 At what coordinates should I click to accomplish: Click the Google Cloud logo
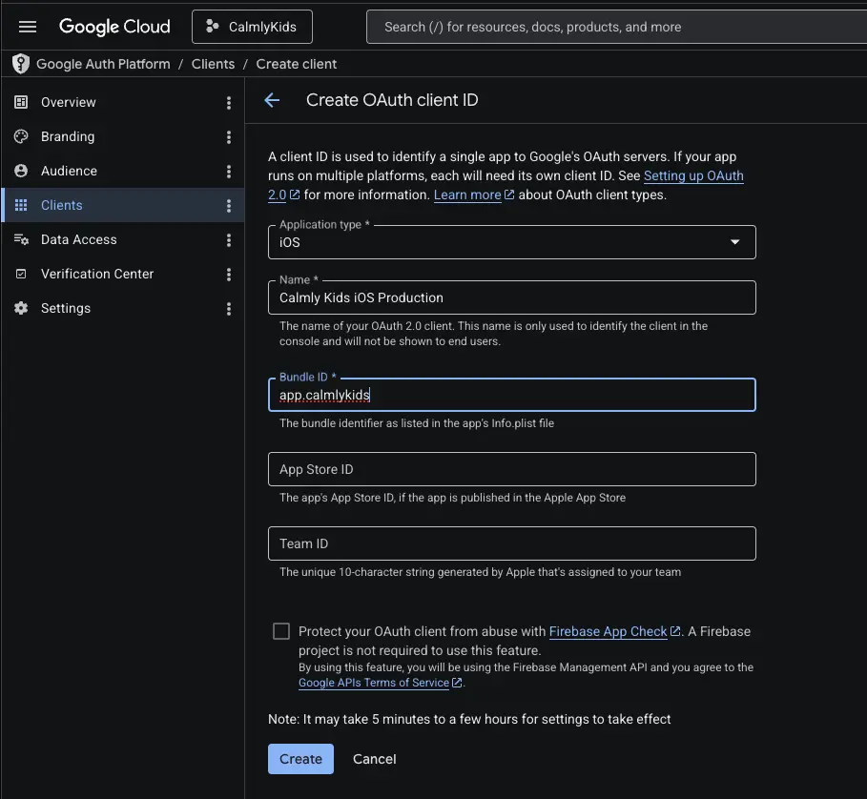click(114, 27)
